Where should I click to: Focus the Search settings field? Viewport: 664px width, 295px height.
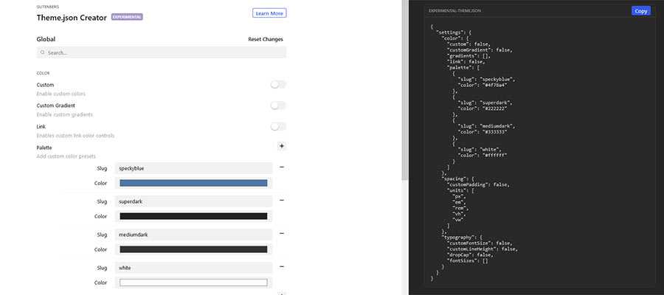pyautogui.click(x=162, y=53)
